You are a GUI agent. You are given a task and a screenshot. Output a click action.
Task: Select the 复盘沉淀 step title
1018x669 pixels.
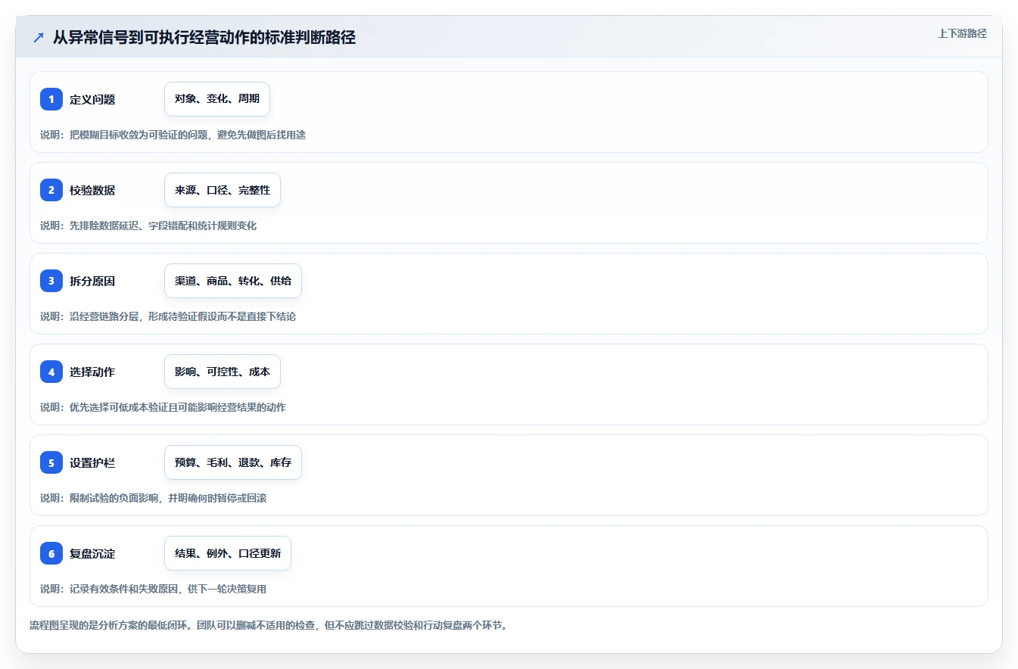point(92,553)
